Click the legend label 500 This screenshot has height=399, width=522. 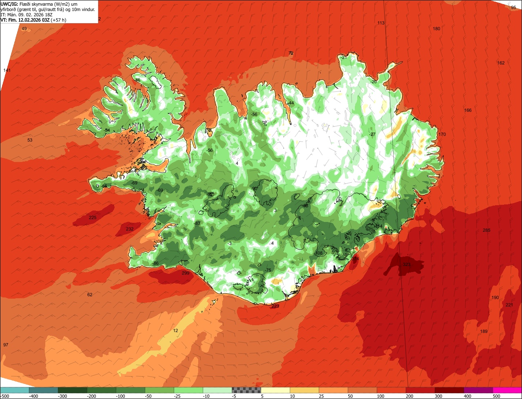496,396
